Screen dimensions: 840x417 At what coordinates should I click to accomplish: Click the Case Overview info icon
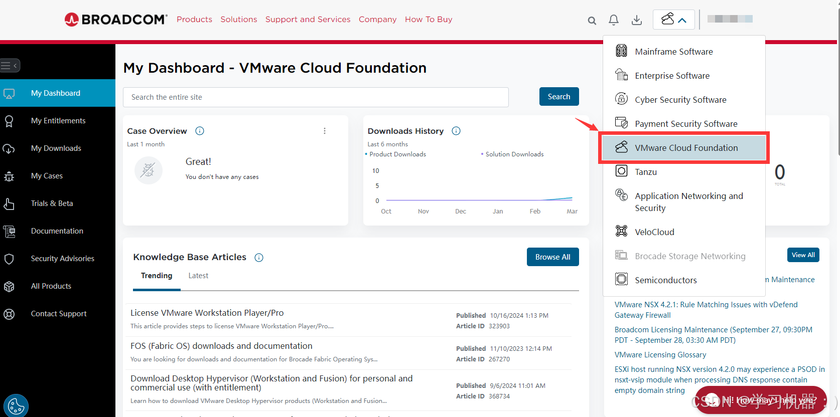click(200, 131)
